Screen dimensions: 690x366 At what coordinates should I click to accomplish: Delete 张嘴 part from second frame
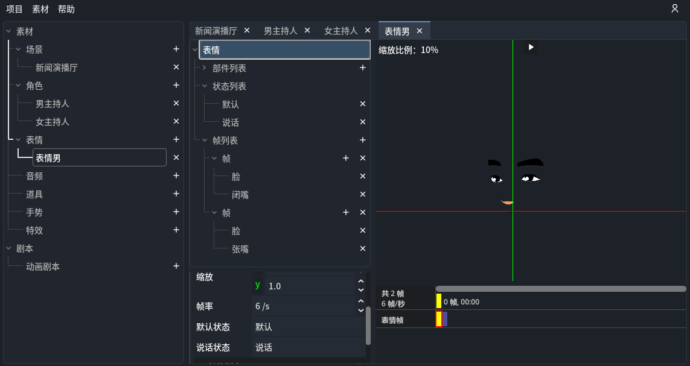pos(363,249)
